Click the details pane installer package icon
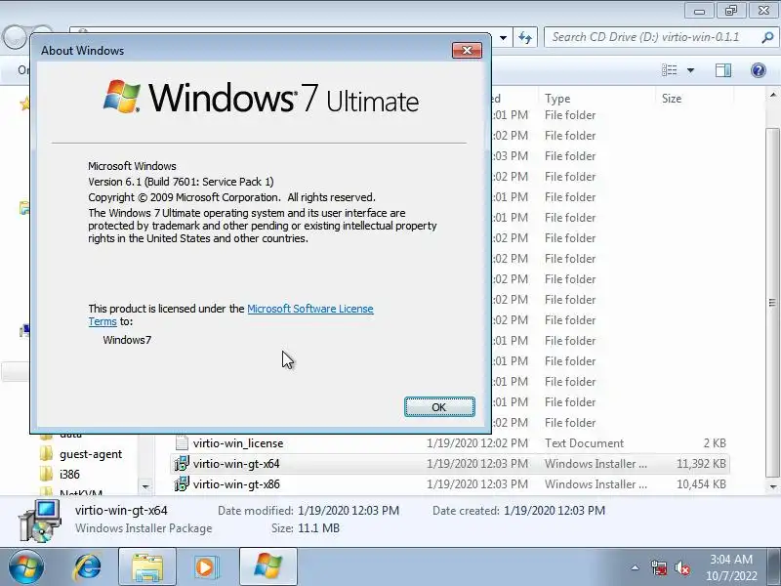The image size is (781, 586). click(40, 520)
